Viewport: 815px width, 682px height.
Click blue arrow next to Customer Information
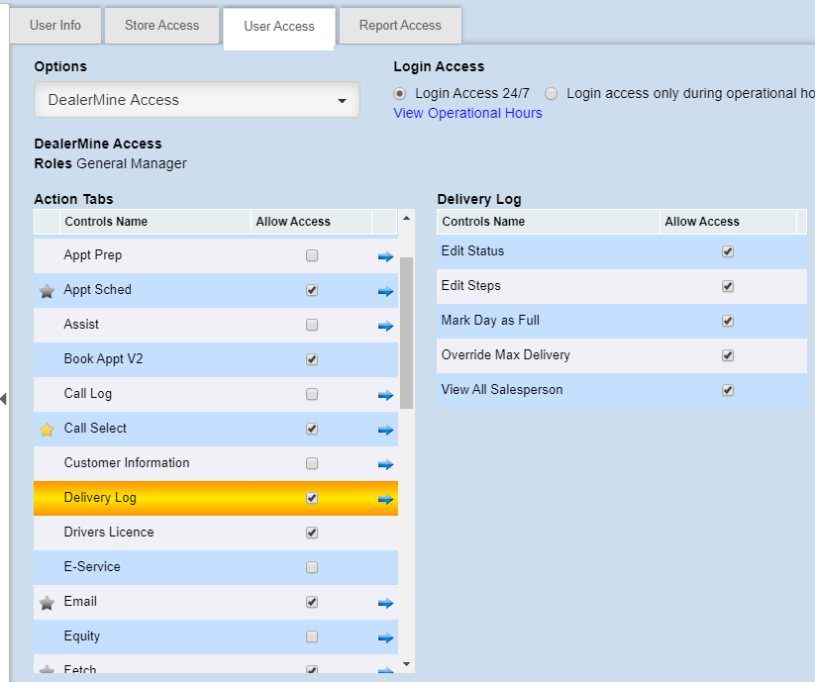click(x=385, y=464)
